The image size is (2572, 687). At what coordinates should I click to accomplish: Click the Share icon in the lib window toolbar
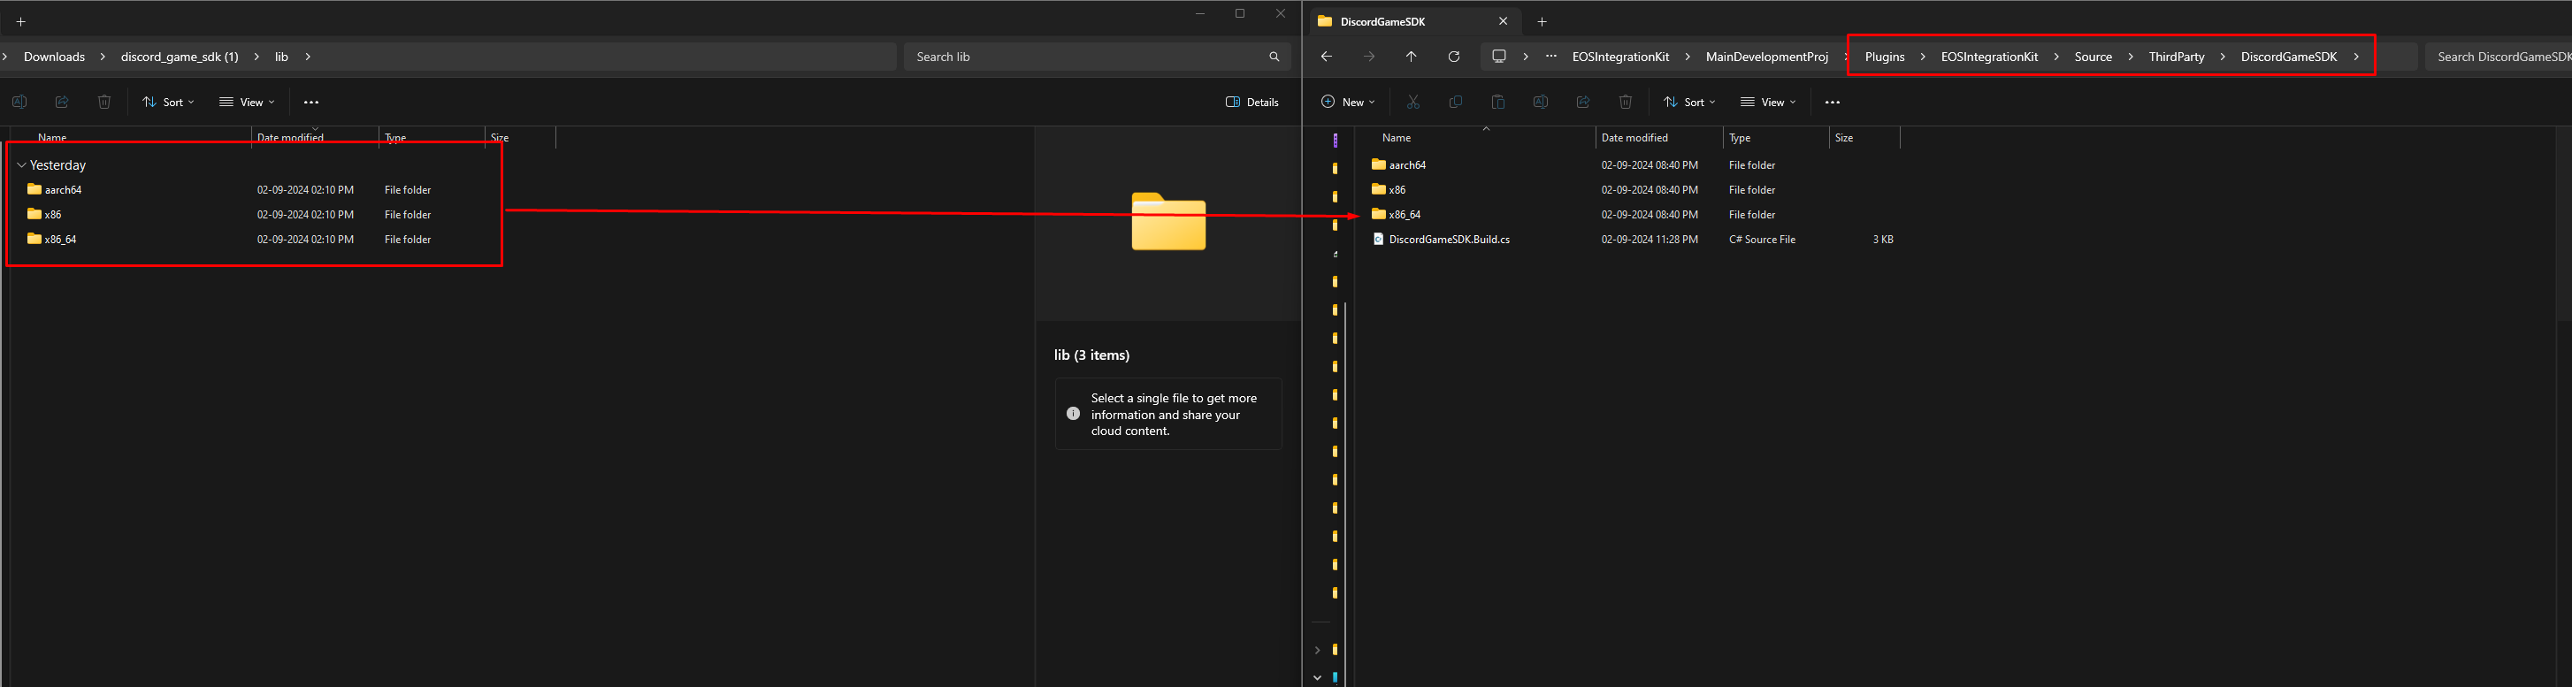(62, 102)
